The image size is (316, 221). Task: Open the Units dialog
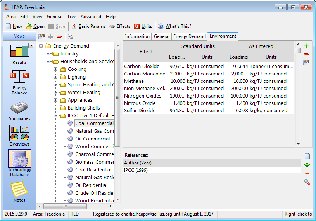pos(143,26)
